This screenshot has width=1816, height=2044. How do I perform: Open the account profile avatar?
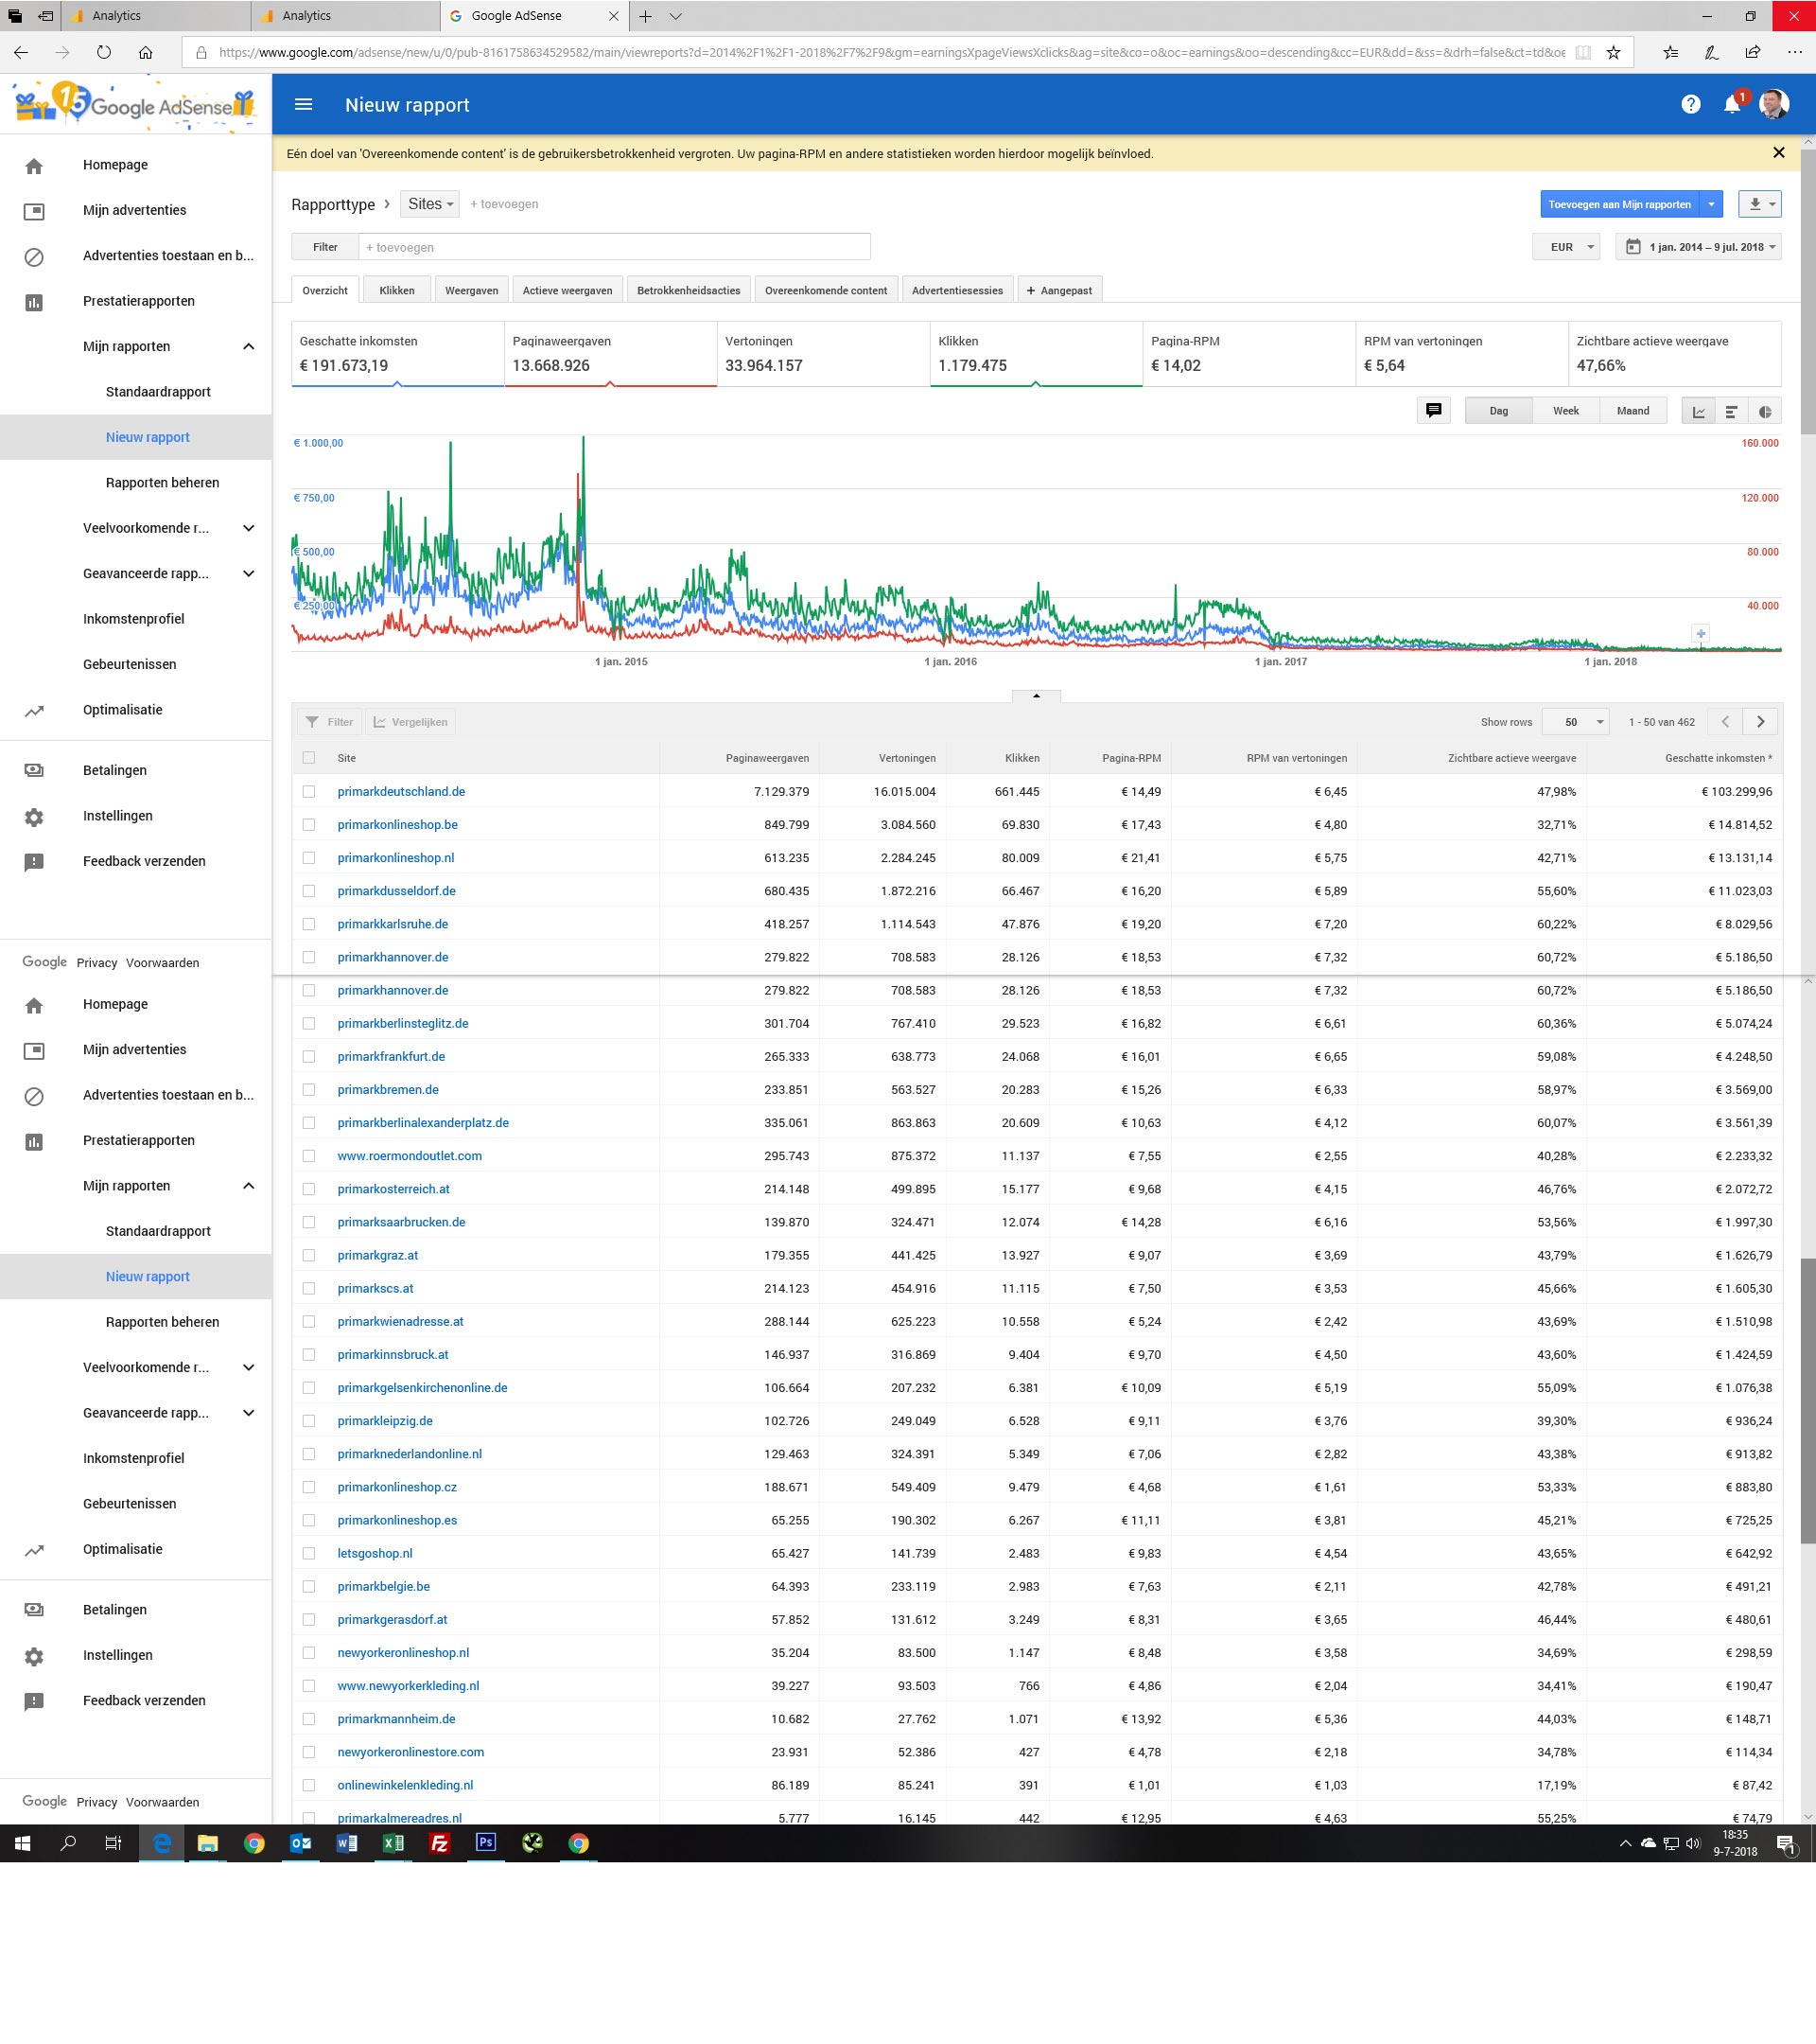tap(1774, 104)
